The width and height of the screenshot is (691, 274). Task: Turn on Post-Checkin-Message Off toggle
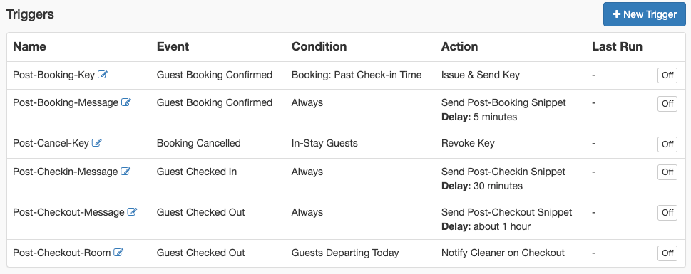click(667, 172)
